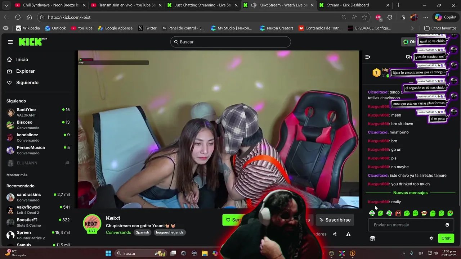461x259 pixels.
Task: Jump to Nuevos mensajes in chat
Action: coord(410,193)
